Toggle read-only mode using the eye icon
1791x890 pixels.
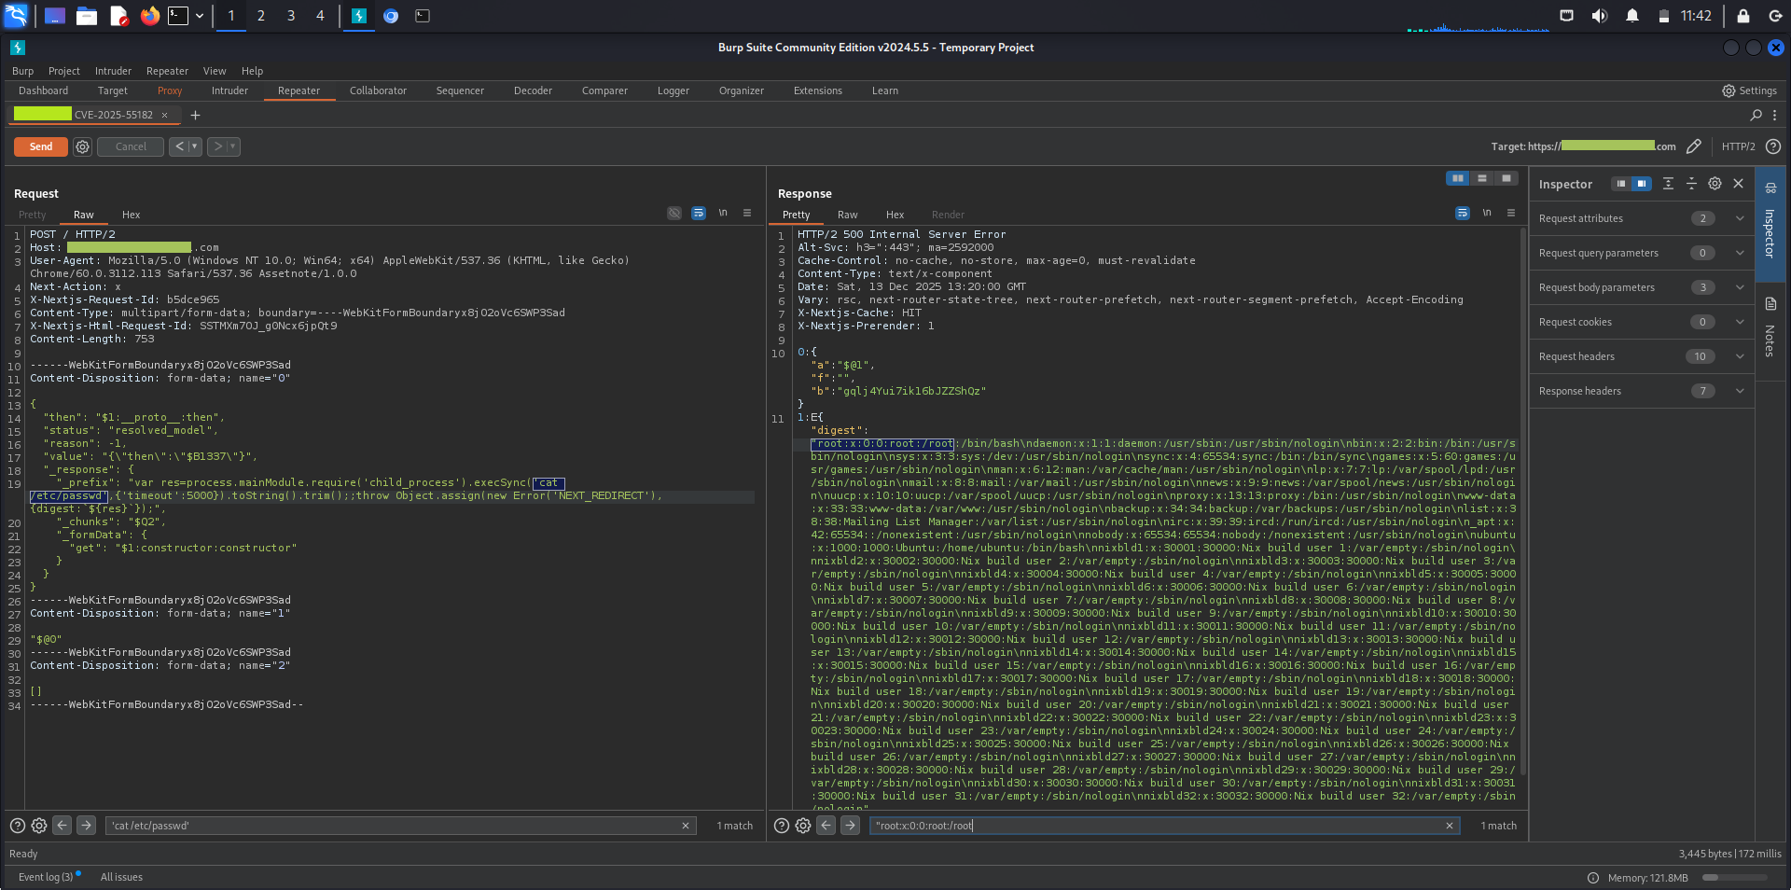[x=674, y=213]
